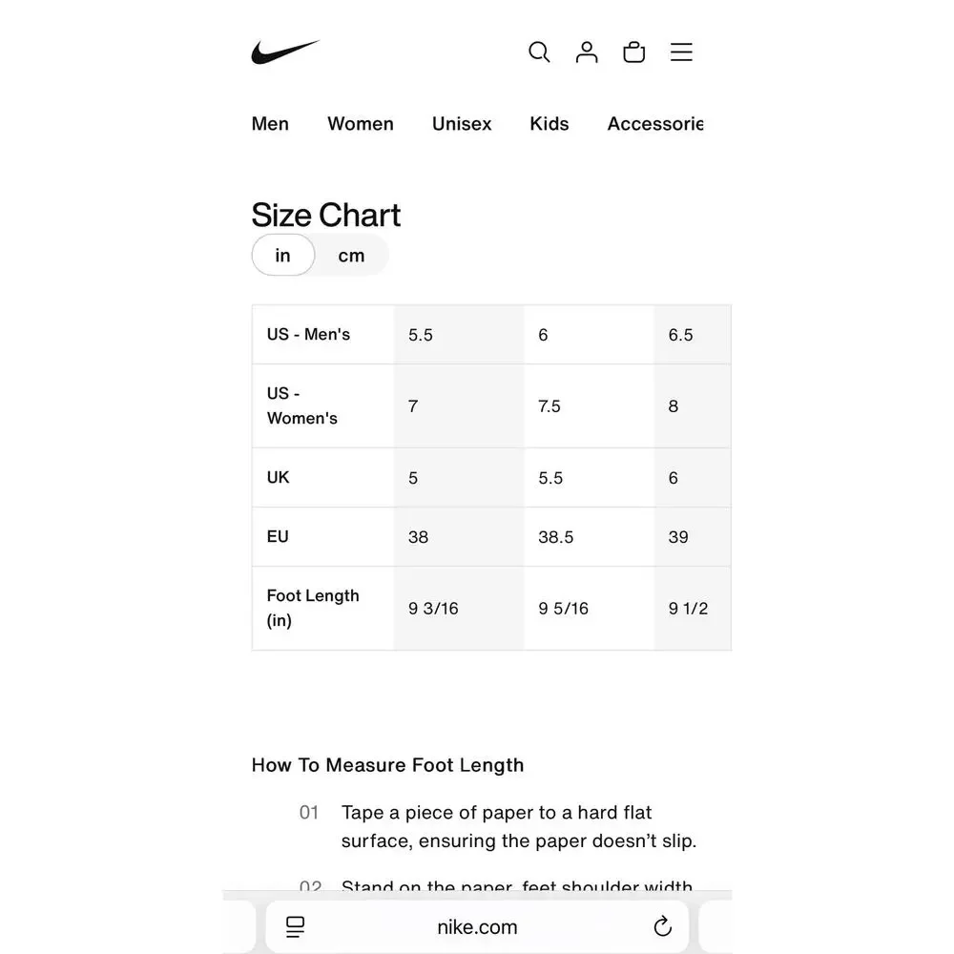Open the hamburger navigation menu

[681, 52]
